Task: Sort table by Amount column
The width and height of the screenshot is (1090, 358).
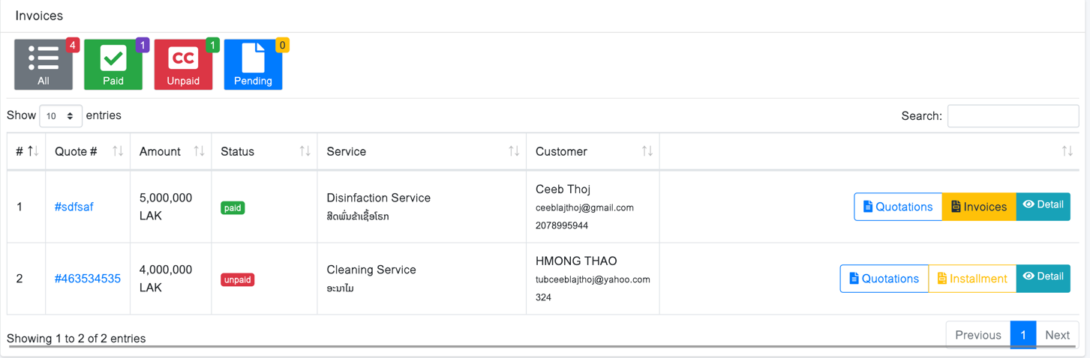Action: 199,151
